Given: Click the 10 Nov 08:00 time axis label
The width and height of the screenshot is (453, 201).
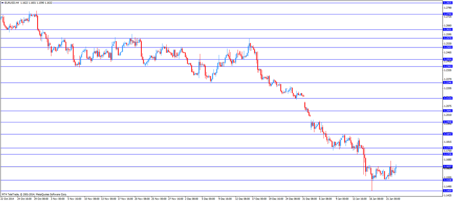Looking at the screenshot, I should 92,199.
